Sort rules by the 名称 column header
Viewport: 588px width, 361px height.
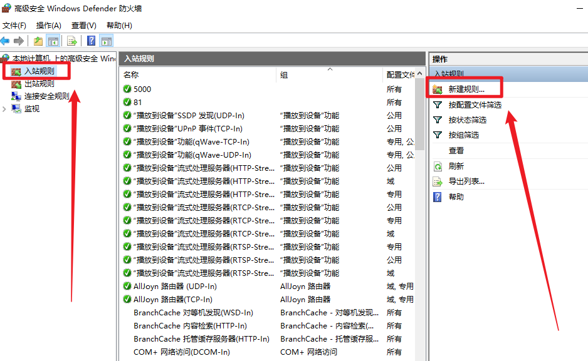188,74
